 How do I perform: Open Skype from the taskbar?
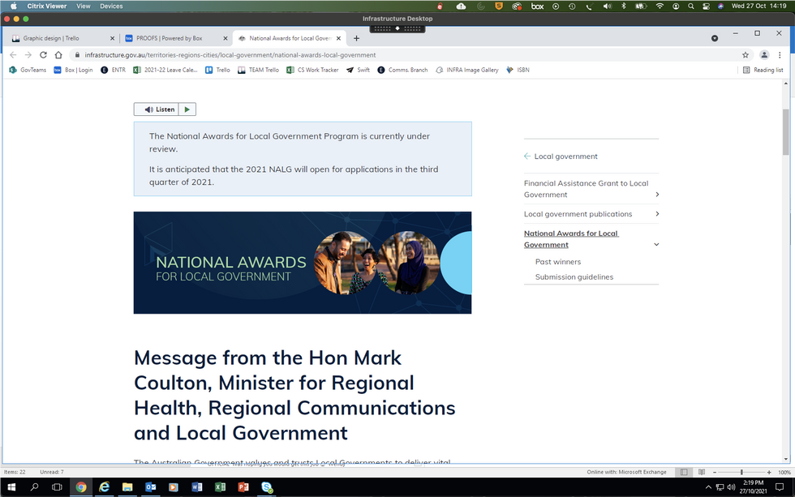pyautogui.click(x=267, y=487)
